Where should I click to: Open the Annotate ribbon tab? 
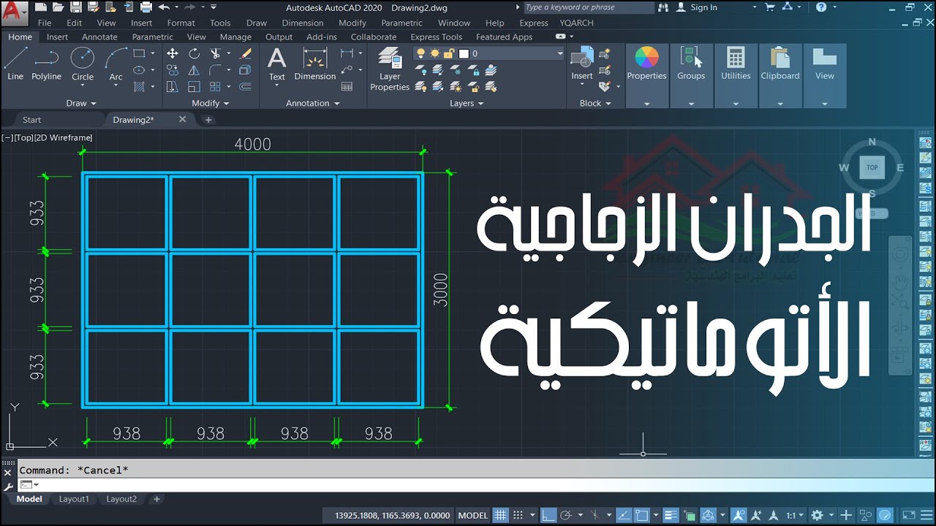99,37
